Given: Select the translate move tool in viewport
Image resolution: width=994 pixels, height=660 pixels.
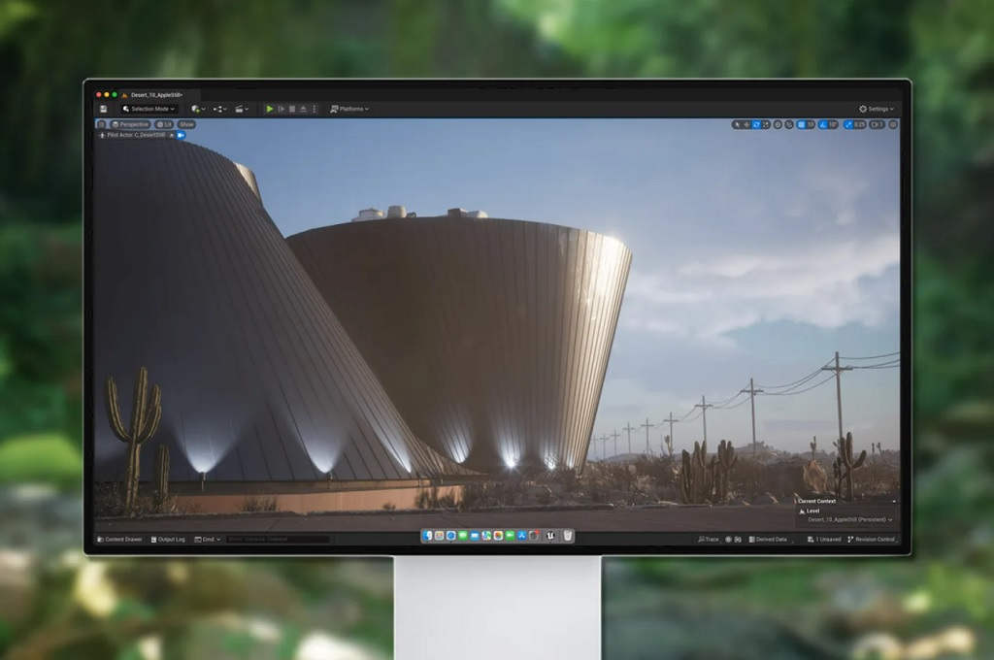Looking at the screenshot, I should [x=746, y=125].
